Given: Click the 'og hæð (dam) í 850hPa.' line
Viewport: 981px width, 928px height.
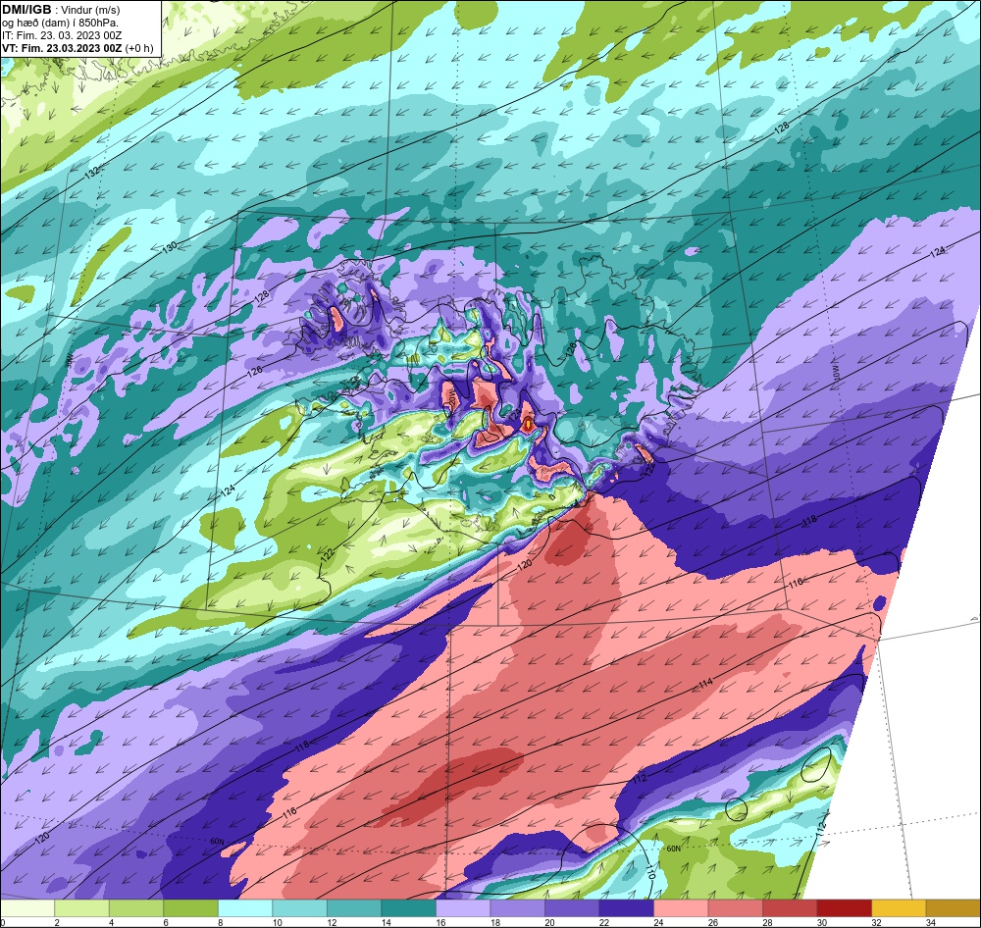Looking at the screenshot, I should pyautogui.click(x=61, y=23).
